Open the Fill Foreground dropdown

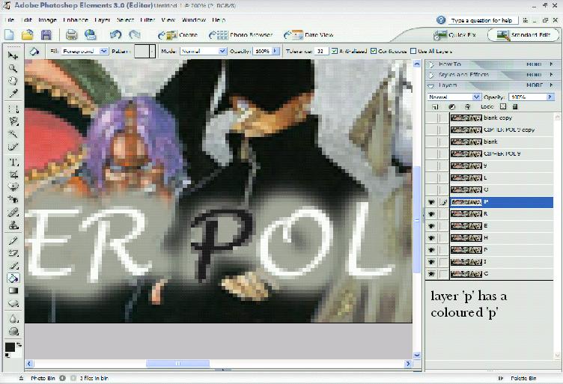tap(103, 51)
